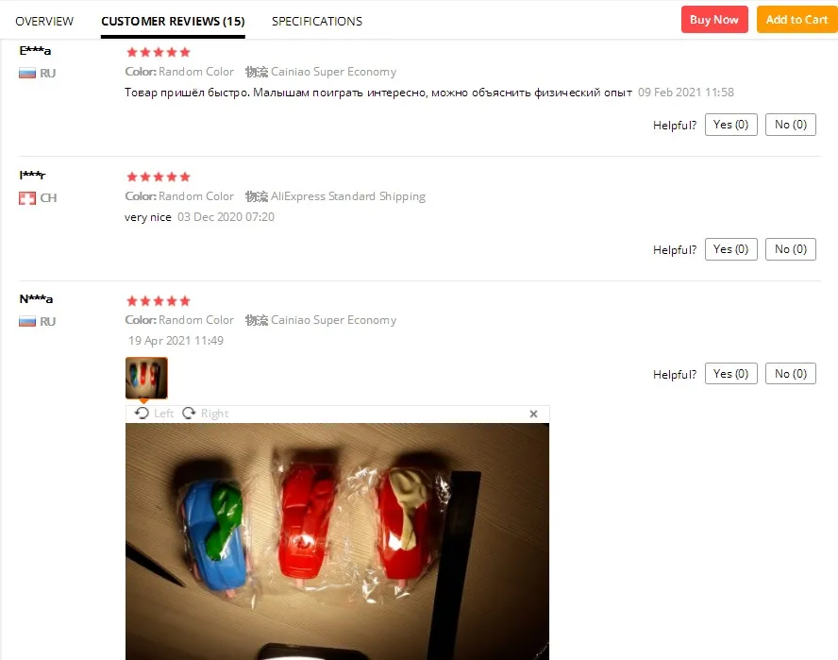Mark E***a's Russian review as helpful Yes
The height and width of the screenshot is (660, 838).
(x=731, y=125)
